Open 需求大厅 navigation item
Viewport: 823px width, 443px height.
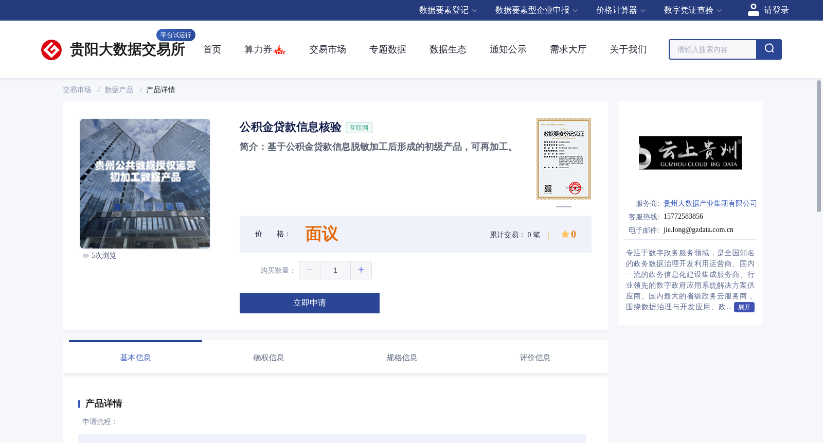click(x=568, y=49)
